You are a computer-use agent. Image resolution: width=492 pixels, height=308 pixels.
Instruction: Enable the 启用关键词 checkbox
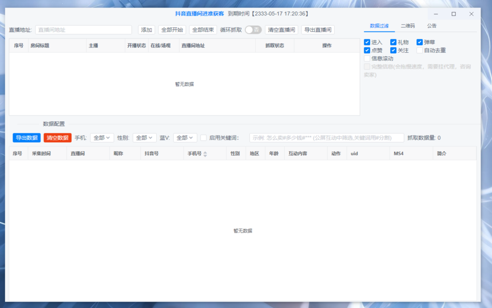click(203, 138)
